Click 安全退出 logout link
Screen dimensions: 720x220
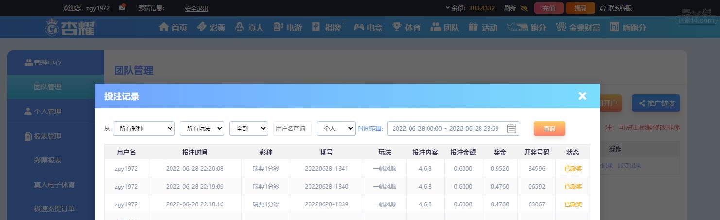[x=197, y=8]
